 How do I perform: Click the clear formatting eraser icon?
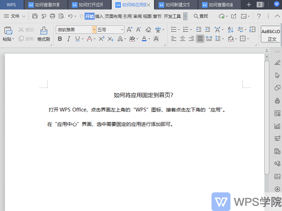148,30
